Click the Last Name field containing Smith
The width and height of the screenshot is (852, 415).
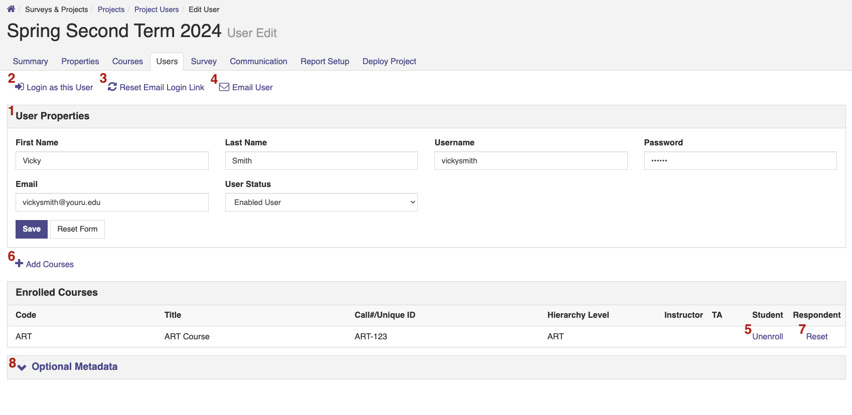click(322, 161)
